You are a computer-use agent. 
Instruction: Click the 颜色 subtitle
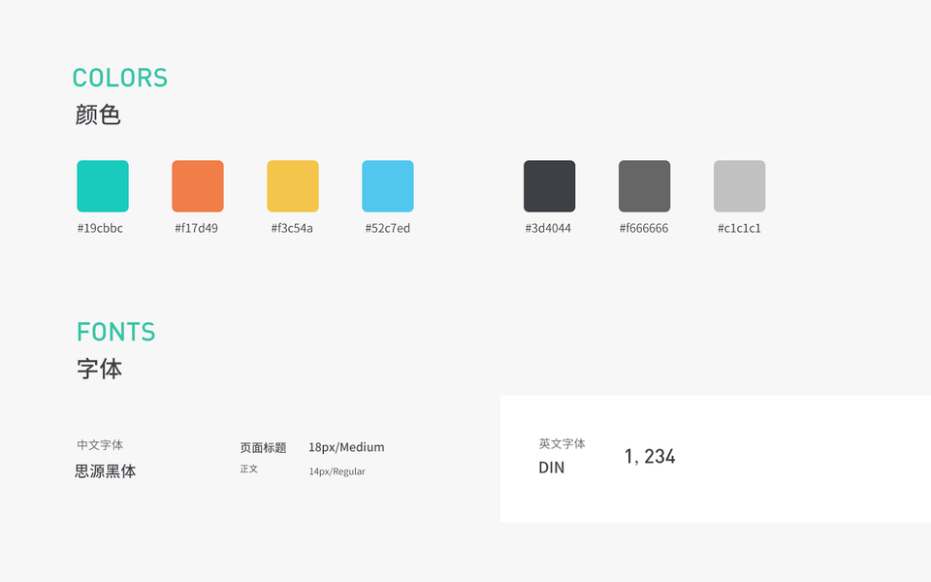98,114
